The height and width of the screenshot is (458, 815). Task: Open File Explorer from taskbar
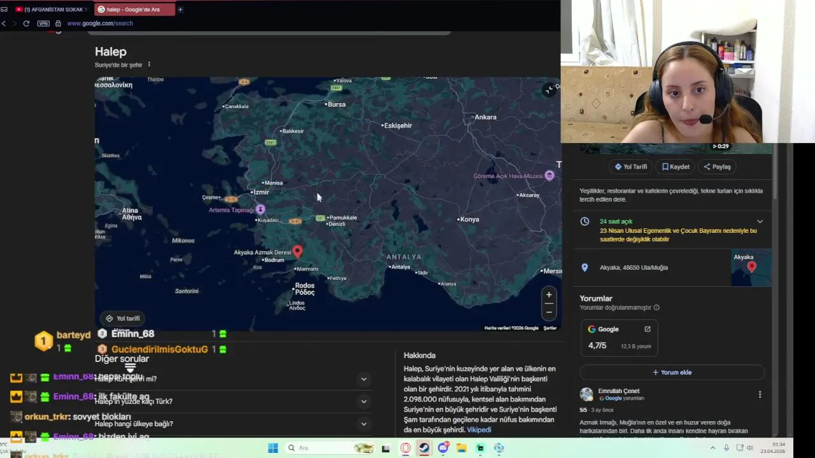(462, 448)
